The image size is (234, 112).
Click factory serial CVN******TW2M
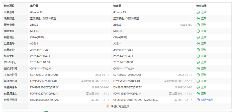click(41, 69)
